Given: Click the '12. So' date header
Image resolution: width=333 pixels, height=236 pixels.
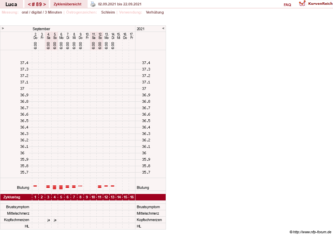Looking at the screenshot, I should pyautogui.click(x=100, y=36).
